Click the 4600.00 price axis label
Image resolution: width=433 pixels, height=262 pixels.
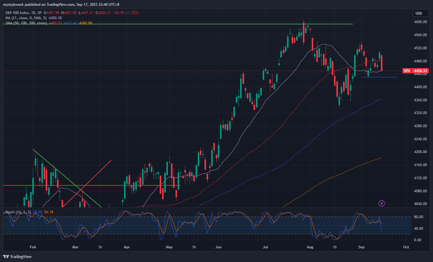click(420, 22)
